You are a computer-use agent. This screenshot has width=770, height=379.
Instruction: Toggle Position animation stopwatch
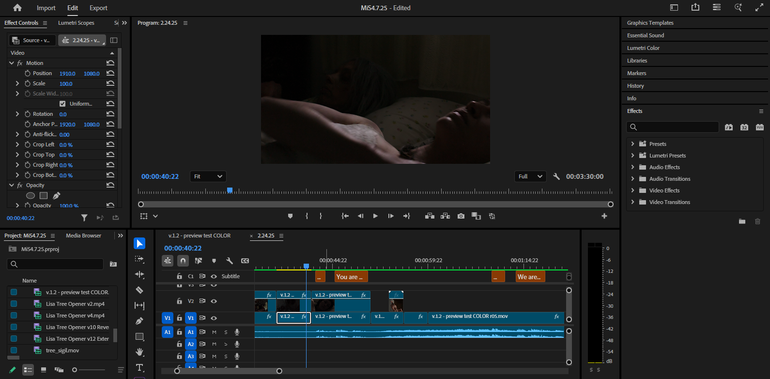click(x=28, y=73)
